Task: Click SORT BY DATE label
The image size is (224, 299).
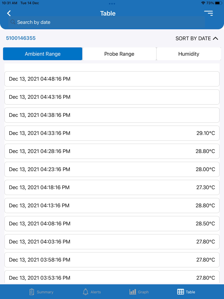Action: click(x=193, y=38)
